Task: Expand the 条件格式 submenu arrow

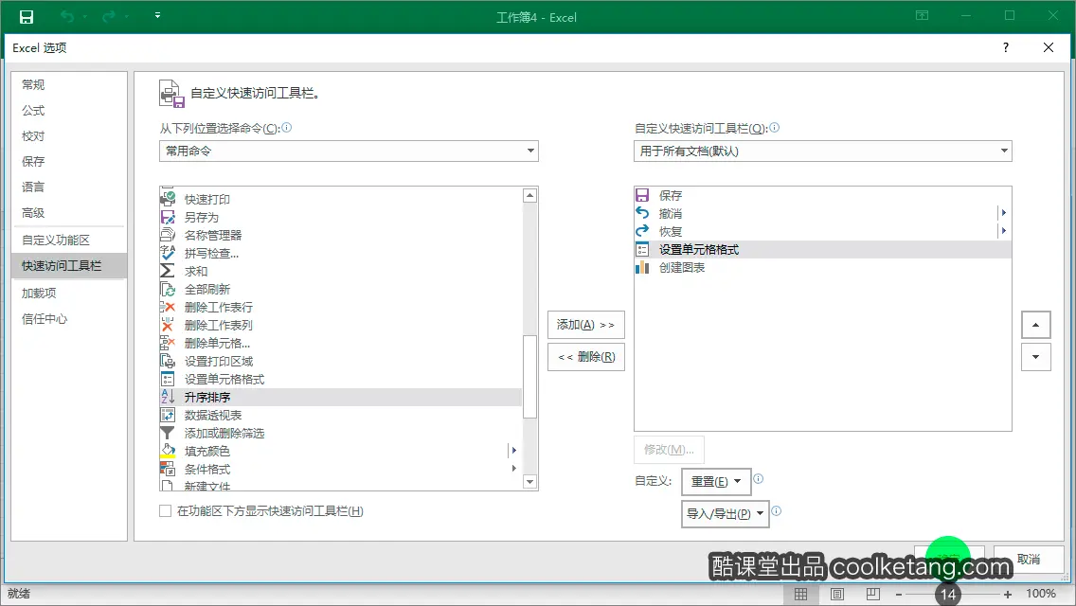Action: pos(513,469)
